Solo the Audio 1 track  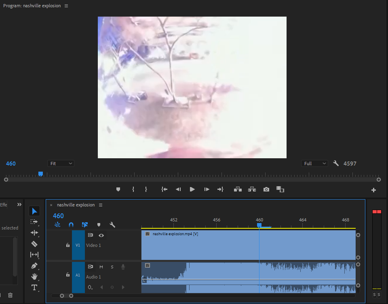[112, 267]
